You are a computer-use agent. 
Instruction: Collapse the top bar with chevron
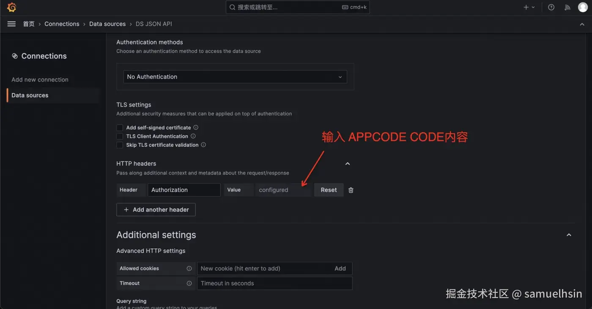[582, 24]
